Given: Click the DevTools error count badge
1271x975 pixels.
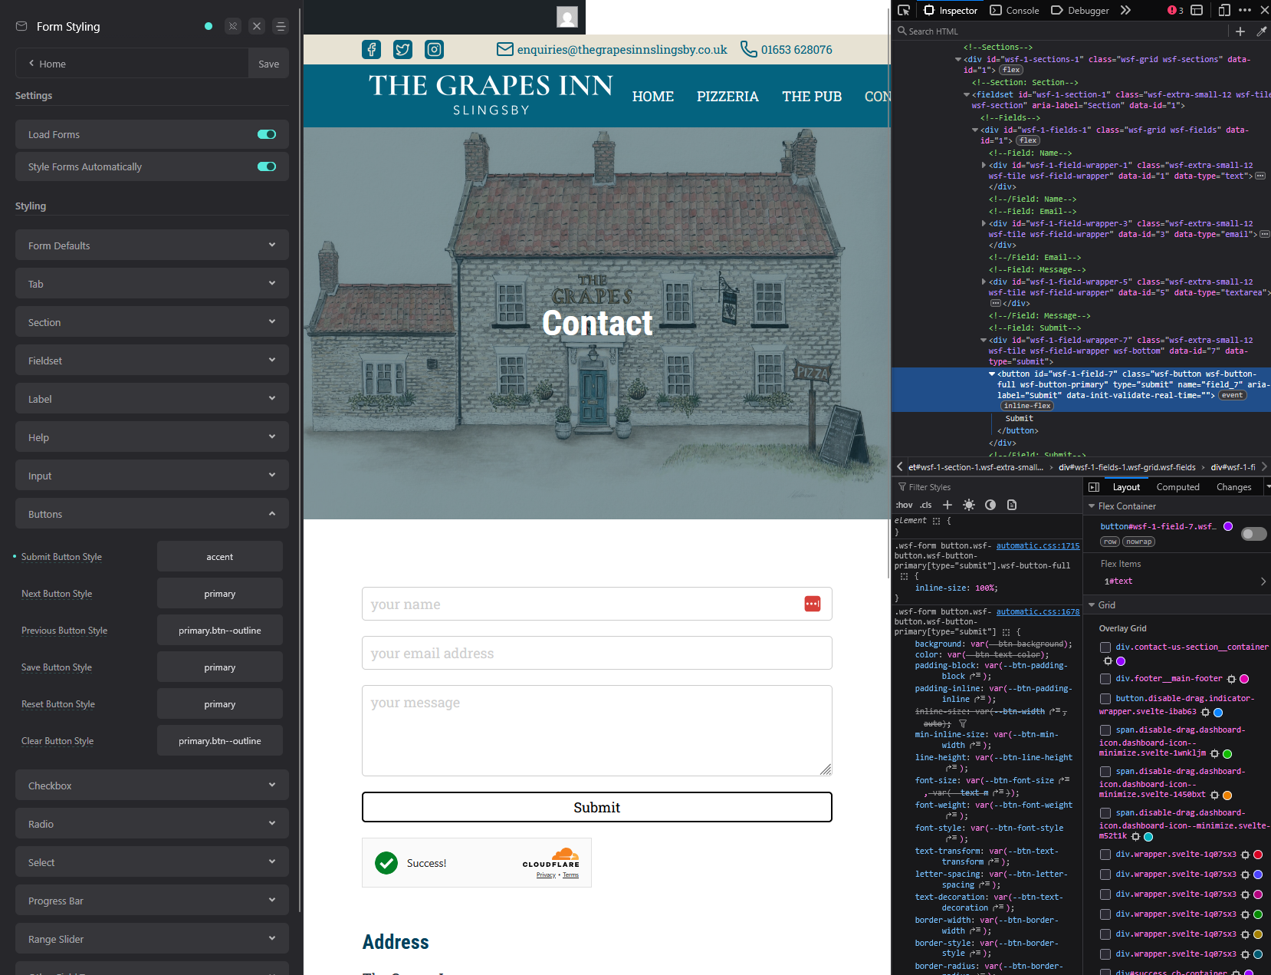Looking at the screenshot, I should coord(1175,10).
